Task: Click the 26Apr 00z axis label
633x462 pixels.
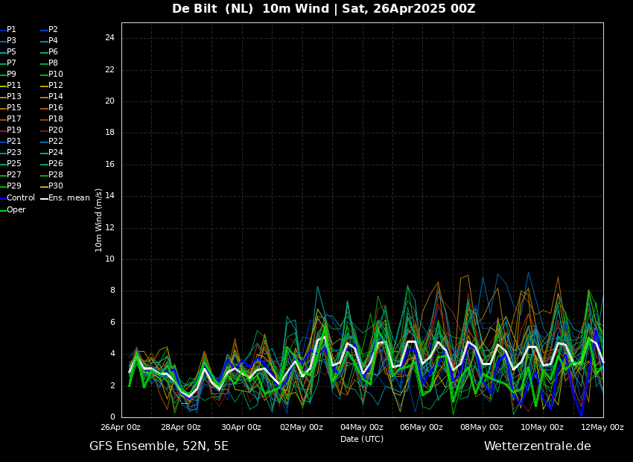Action: 121,428
